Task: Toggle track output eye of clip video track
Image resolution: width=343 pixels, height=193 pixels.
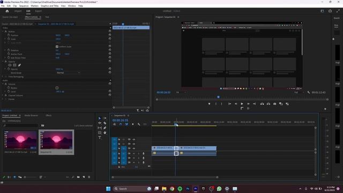Action: pos(134,149)
